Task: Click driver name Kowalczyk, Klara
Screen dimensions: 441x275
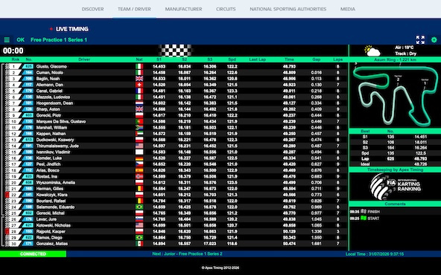Action: click(51, 195)
